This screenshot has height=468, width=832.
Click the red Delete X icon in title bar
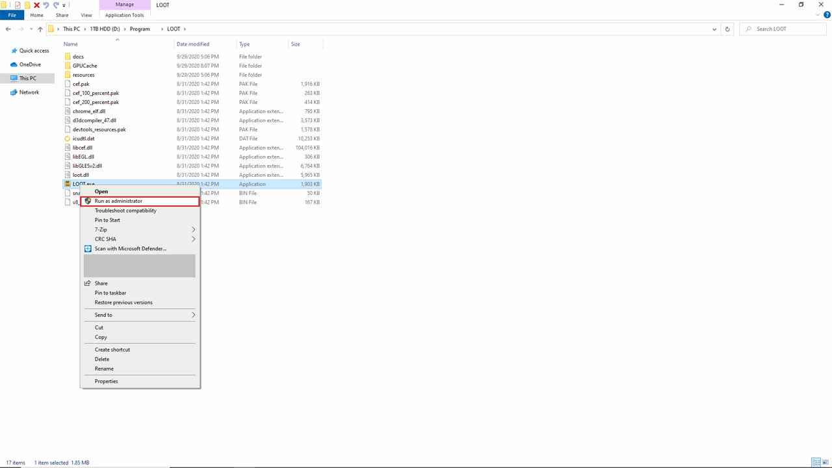click(x=36, y=5)
